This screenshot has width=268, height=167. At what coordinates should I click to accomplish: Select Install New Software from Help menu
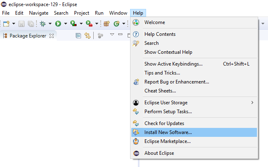pos(168,132)
